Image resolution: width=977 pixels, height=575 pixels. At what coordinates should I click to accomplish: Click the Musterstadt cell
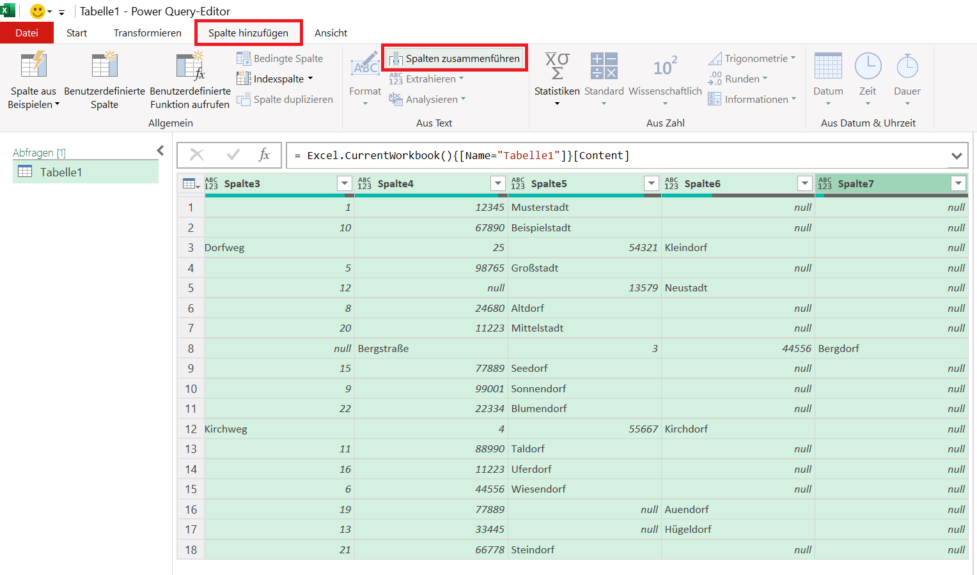pyautogui.click(x=584, y=208)
